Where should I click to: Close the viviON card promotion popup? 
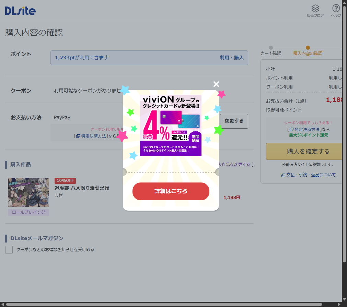click(216, 84)
